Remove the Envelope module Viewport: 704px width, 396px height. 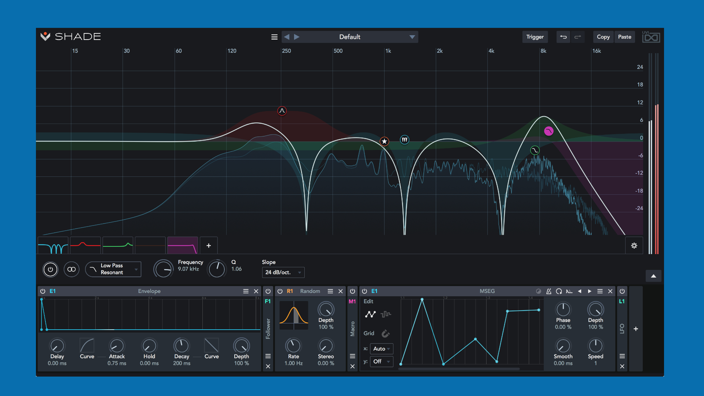[x=256, y=291]
